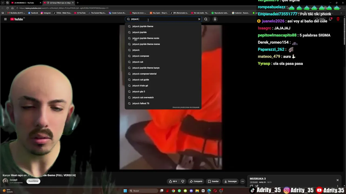Expand the browser tab search dropdown

point(3,3)
